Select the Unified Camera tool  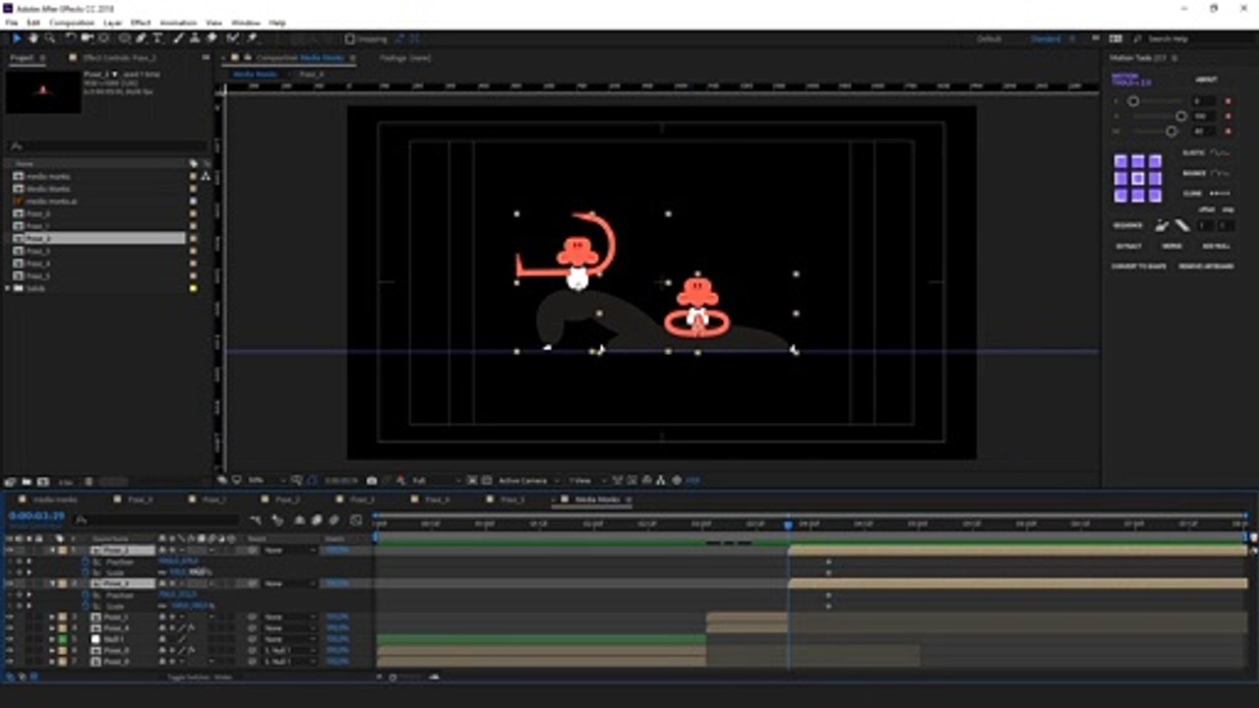point(87,38)
